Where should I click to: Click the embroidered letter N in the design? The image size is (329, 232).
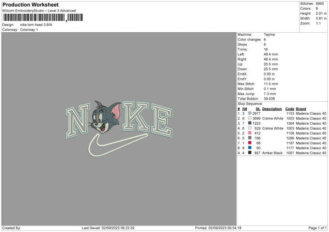click(x=77, y=121)
